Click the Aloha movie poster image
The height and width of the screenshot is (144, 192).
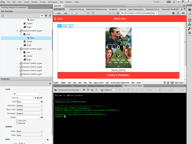(118, 48)
